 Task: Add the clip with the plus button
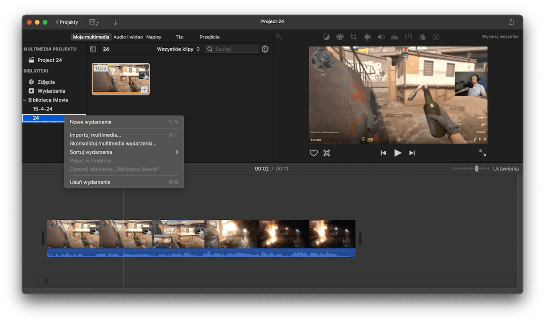point(144,89)
